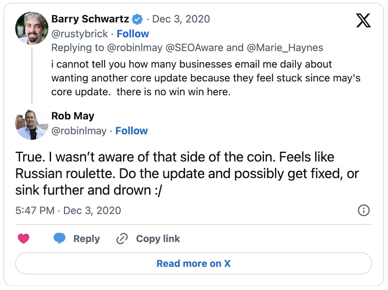388x290 pixels.
Task: Open the Dec 3, 2020 date beside Barry Schwartz
Action: [181, 19]
